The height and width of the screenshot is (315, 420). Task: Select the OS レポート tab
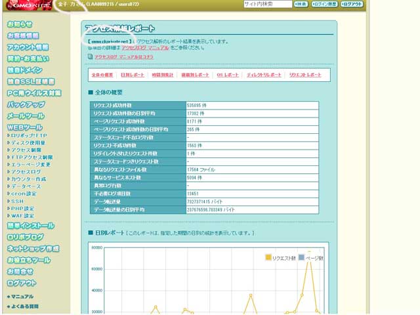point(228,75)
